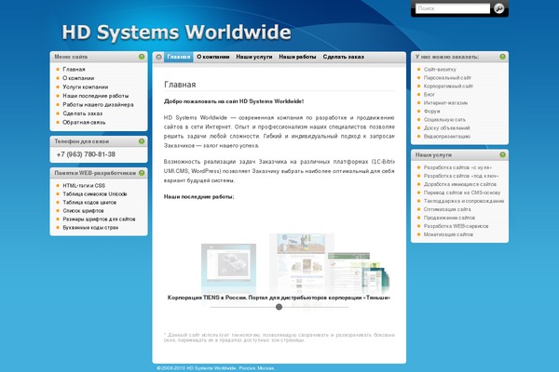Open Оптимизация сайта service
This screenshot has width=559, height=372.
coord(447,209)
